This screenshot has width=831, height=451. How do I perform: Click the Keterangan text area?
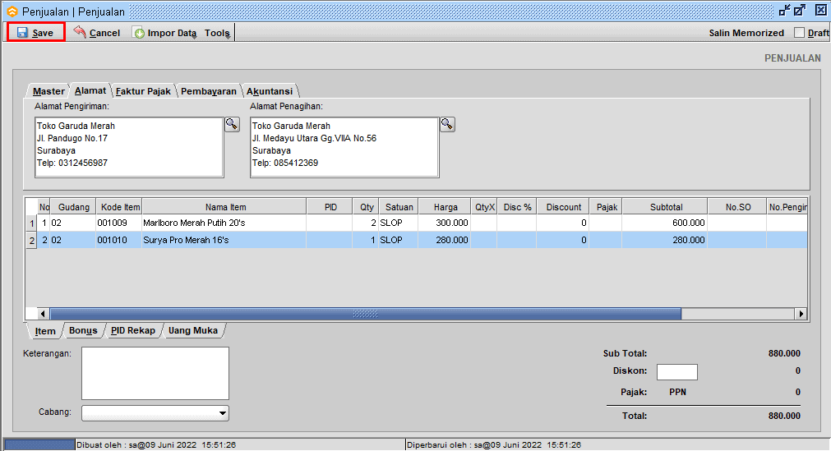click(x=155, y=373)
